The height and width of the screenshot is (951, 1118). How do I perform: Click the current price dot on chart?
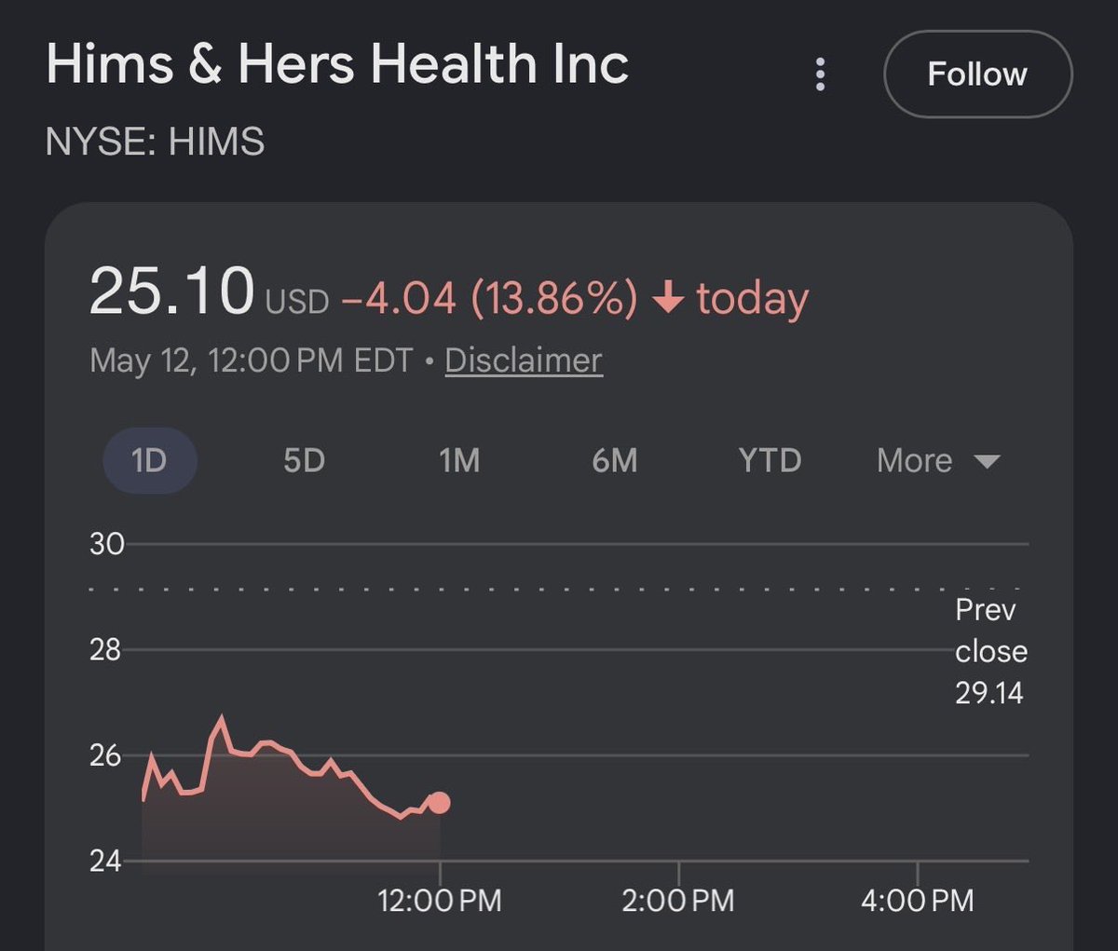tap(439, 802)
